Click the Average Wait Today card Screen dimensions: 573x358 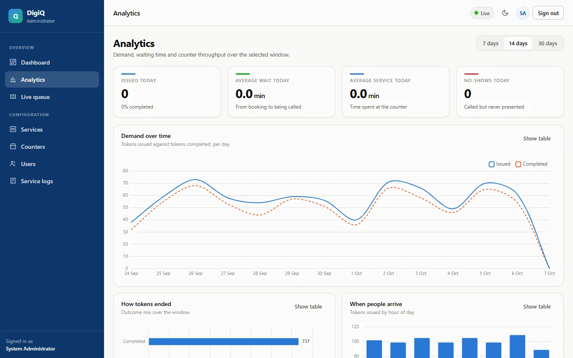[x=281, y=92]
